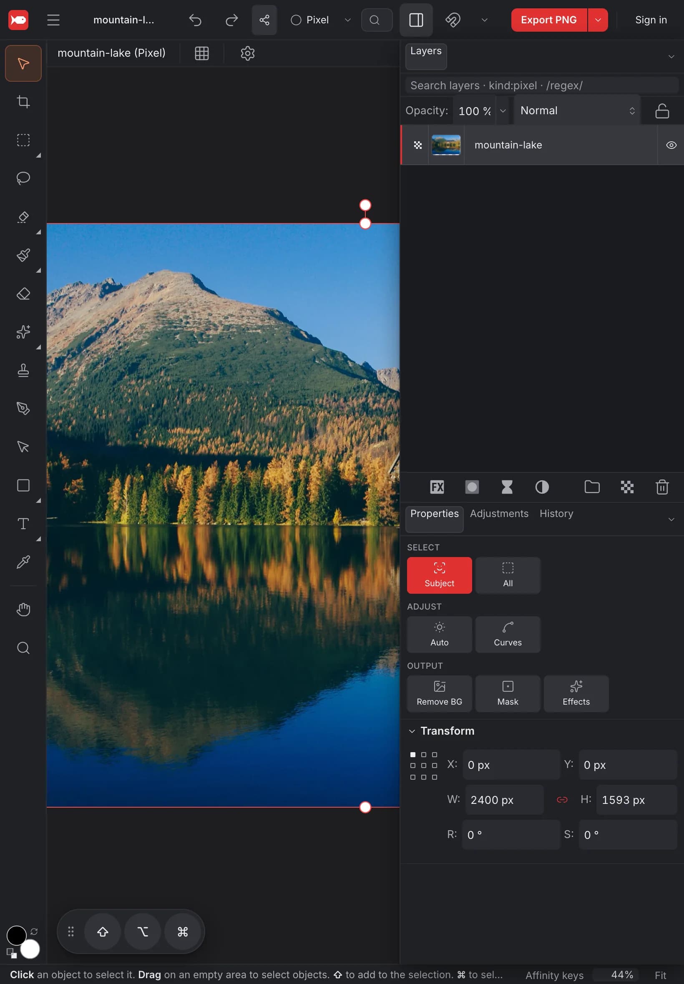The image size is (684, 984).
Task: Select the Zoom tool in toolbar
Action: coord(23,648)
